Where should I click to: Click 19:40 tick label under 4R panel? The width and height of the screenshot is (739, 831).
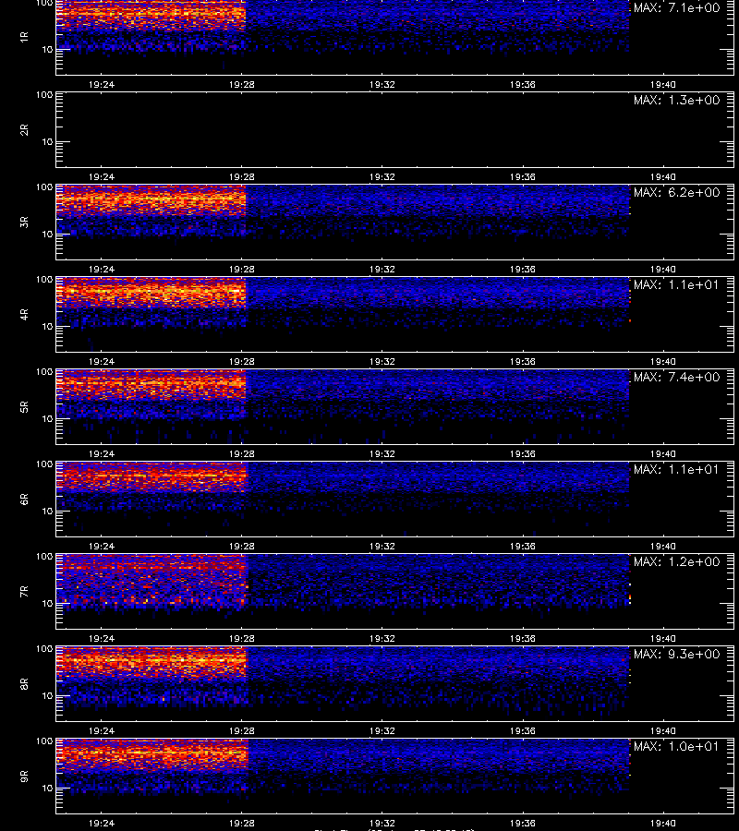(x=662, y=361)
